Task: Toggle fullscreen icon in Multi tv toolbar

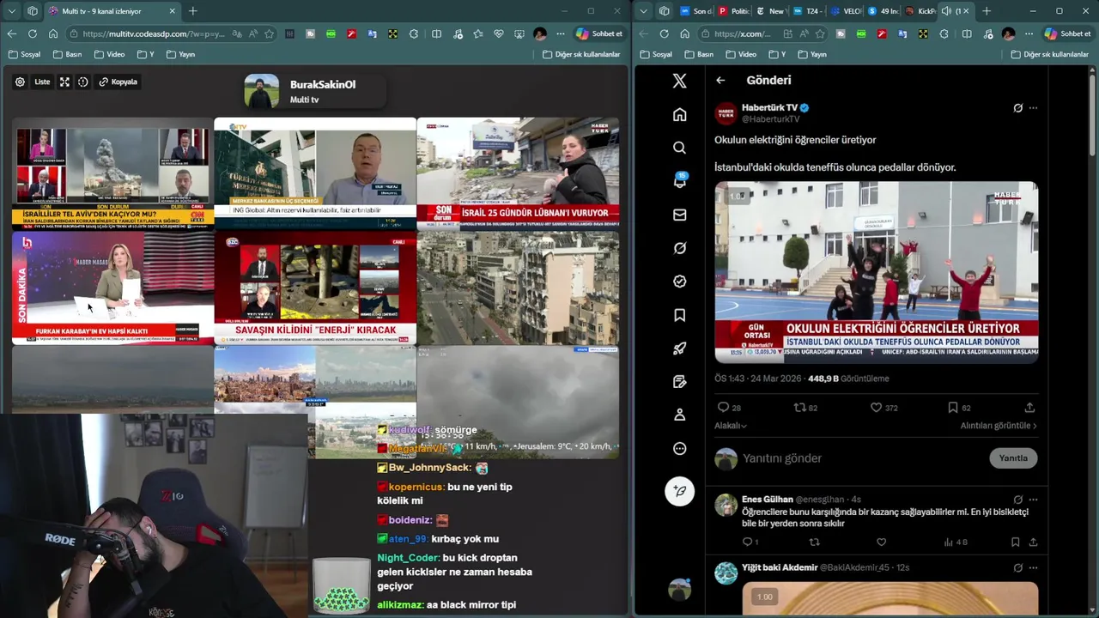Action: pos(64,82)
